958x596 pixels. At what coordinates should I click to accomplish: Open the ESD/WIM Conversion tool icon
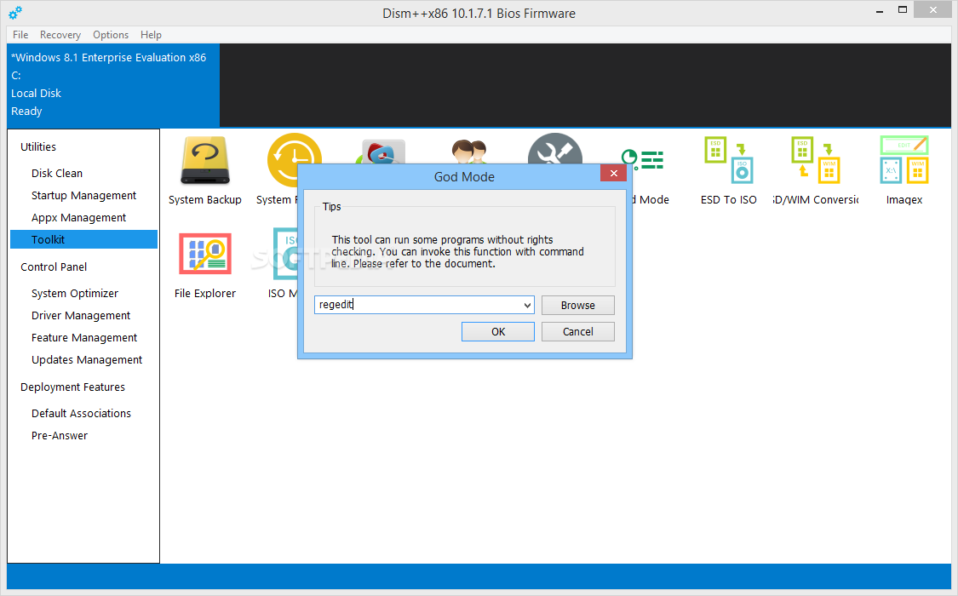(x=816, y=160)
